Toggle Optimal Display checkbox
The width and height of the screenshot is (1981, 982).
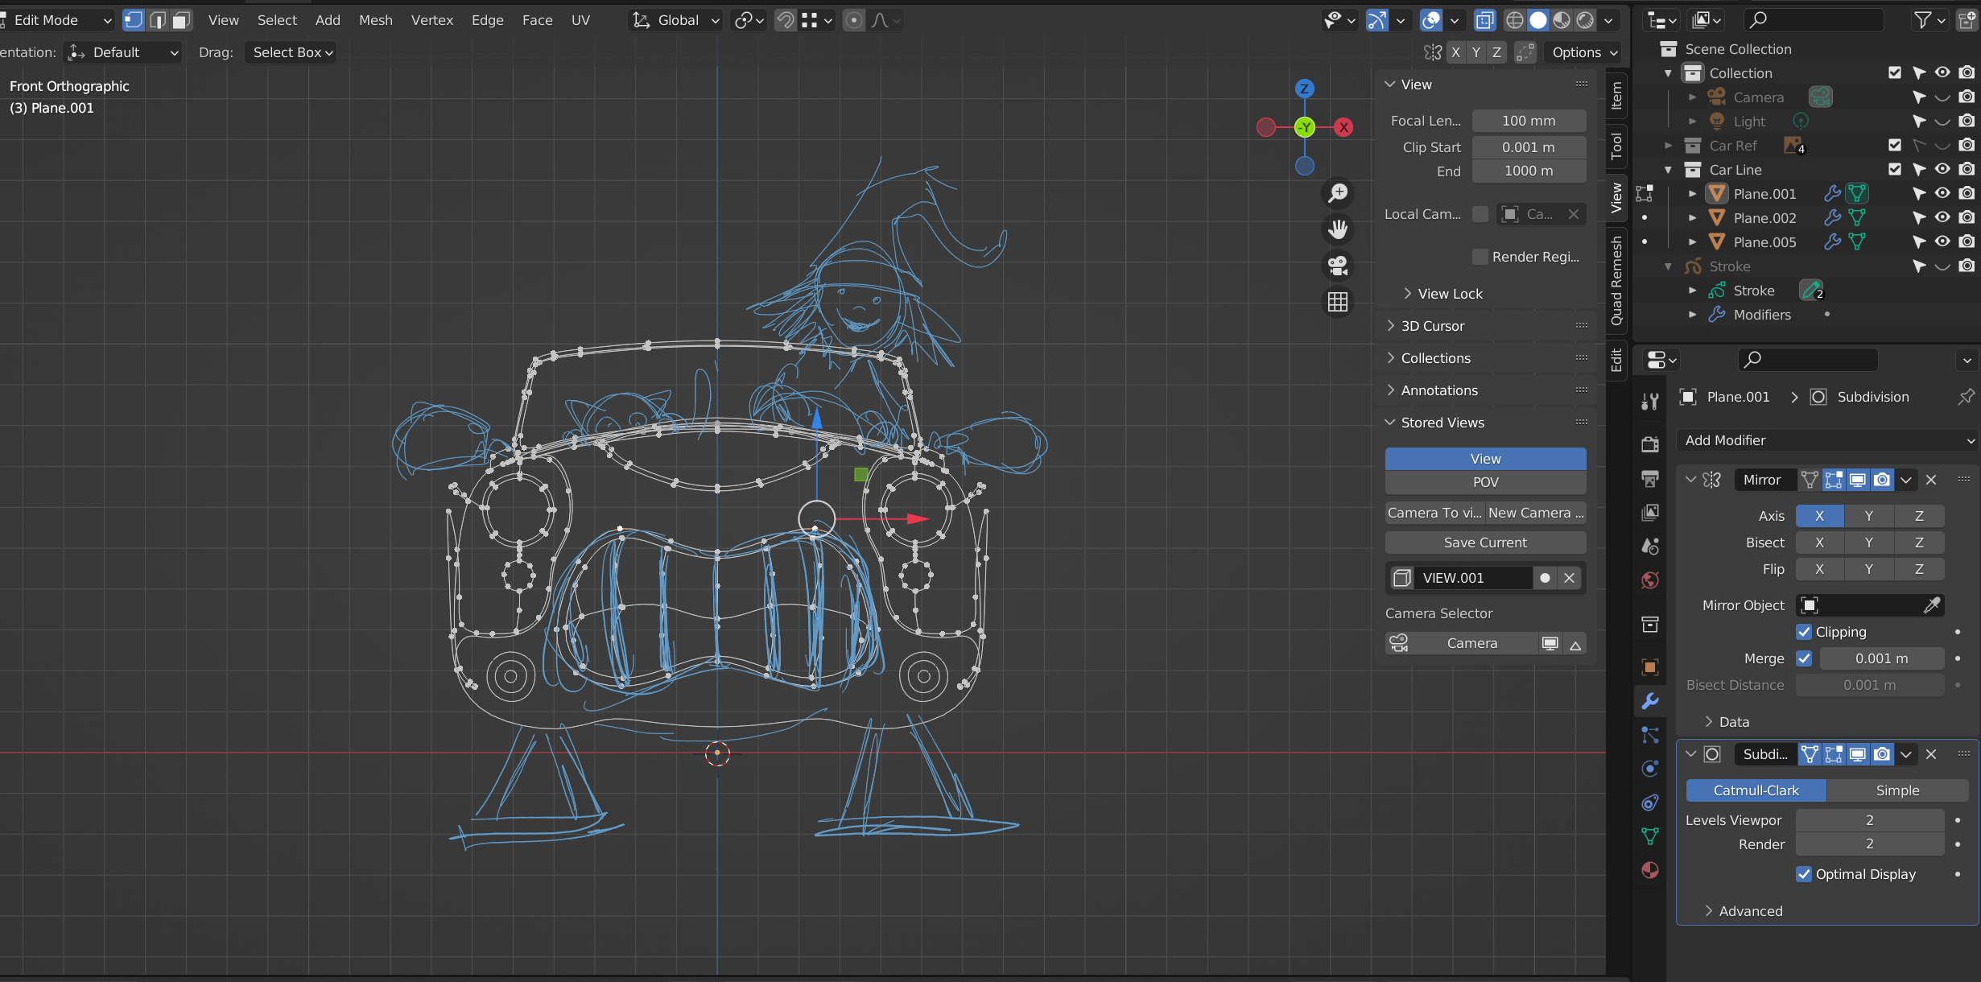coord(1804,874)
